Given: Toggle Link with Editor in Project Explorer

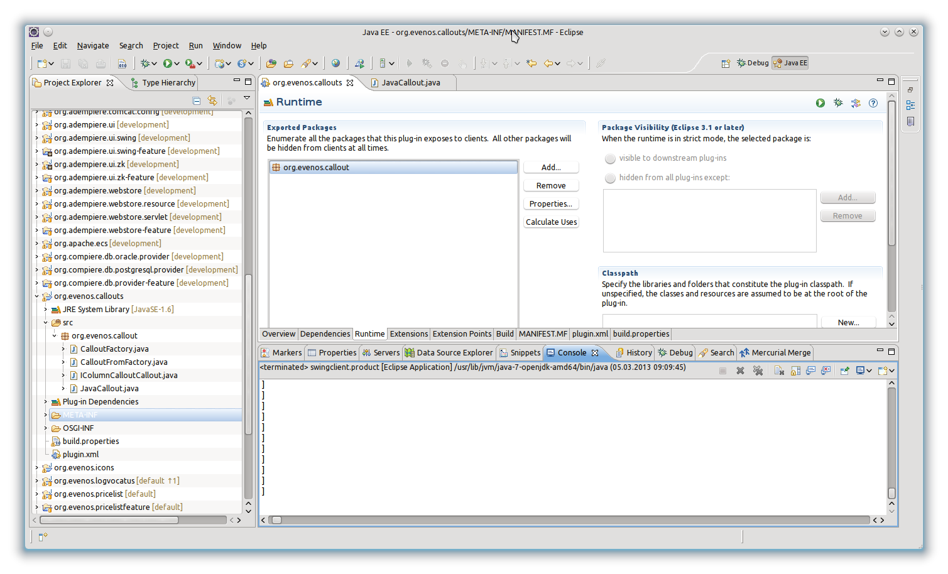Looking at the screenshot, I should [212, 100].
